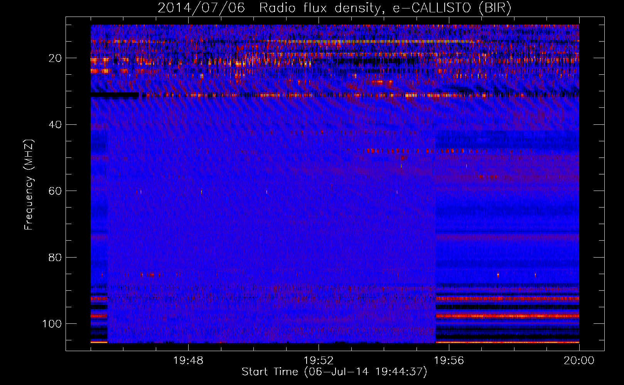The width and height of the screenshot is (624, 385).
Task: Click the "40" frequency tick label
Action: tap(55, 125)
